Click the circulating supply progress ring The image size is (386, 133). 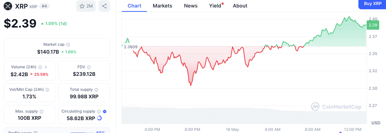(99, 118)
